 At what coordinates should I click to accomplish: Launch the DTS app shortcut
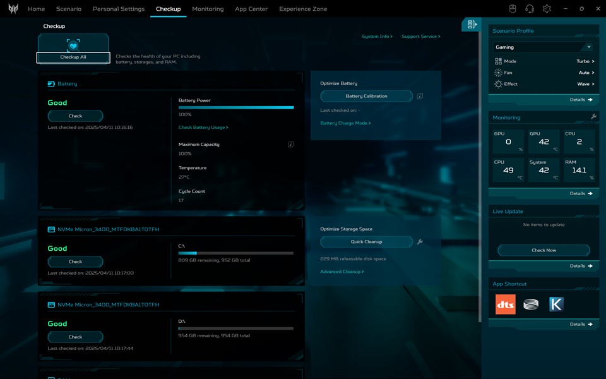505,304
